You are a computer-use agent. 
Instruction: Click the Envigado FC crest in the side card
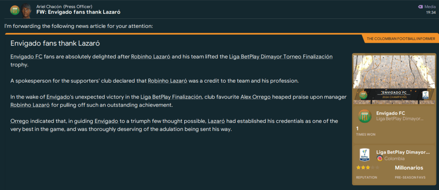click(x=364, y=116)
